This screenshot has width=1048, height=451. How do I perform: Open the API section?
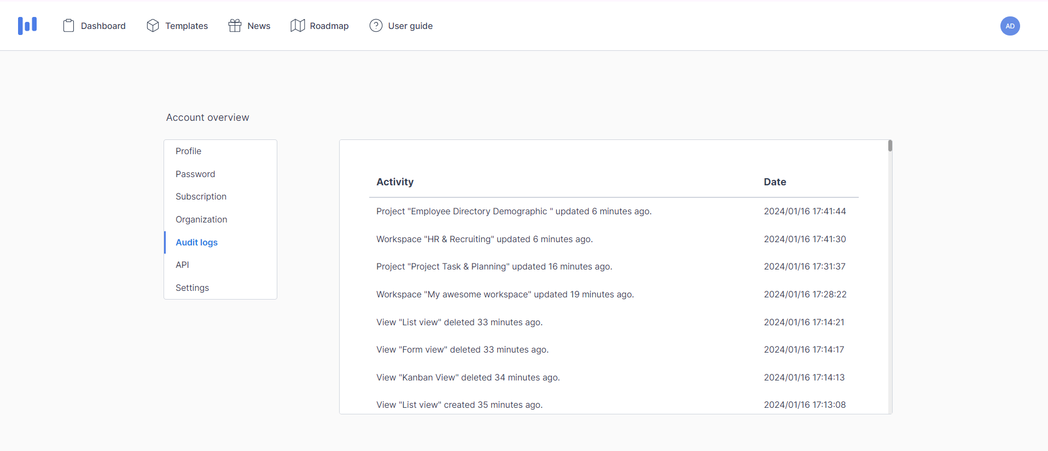(x=182, y=265)
